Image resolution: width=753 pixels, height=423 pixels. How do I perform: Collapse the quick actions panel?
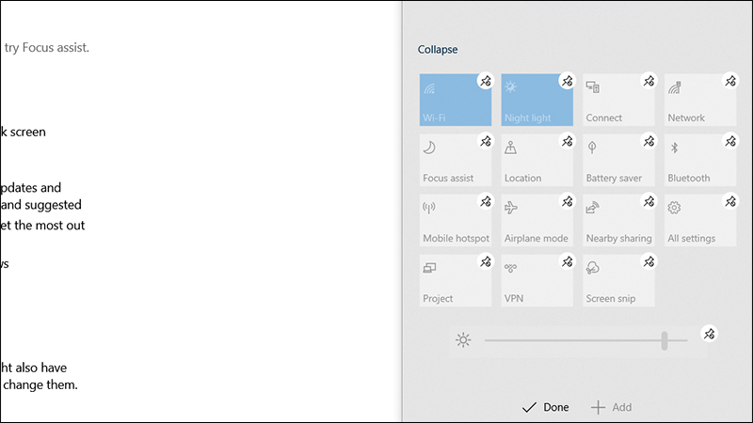coord(438,49)
